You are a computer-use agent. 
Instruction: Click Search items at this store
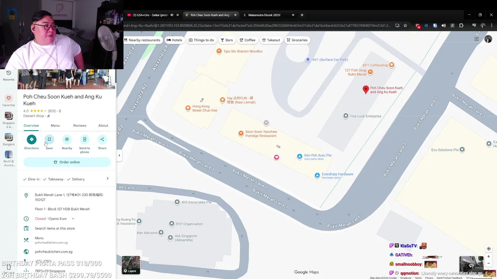pyautogui.click(x=55, y=228)
